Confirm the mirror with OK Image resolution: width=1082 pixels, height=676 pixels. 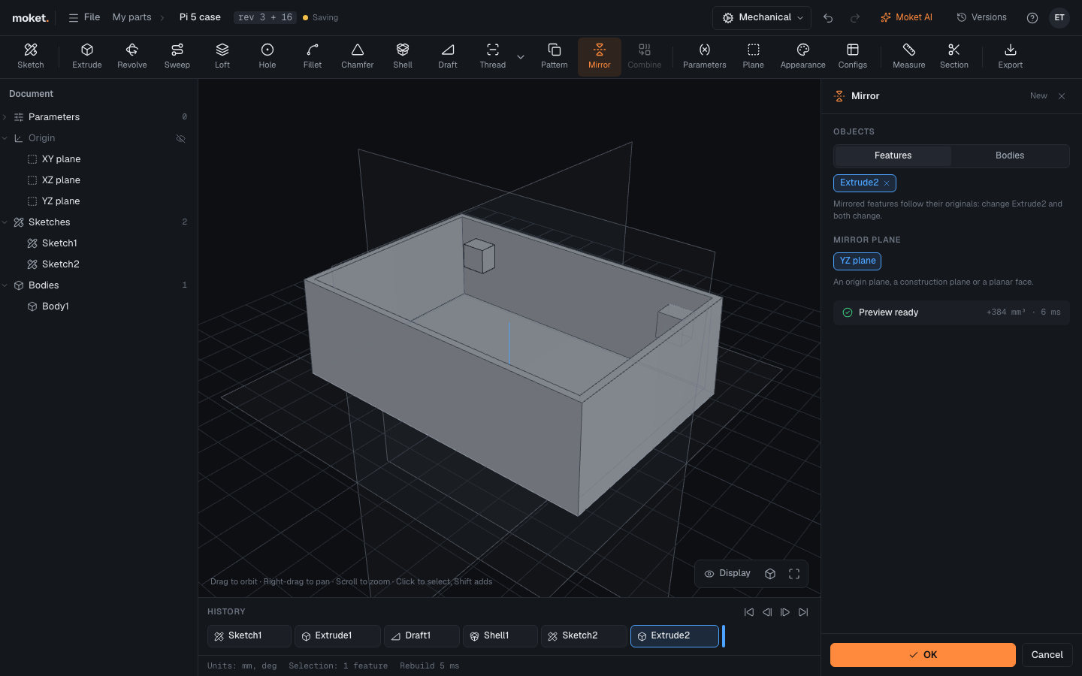(923, 655)
